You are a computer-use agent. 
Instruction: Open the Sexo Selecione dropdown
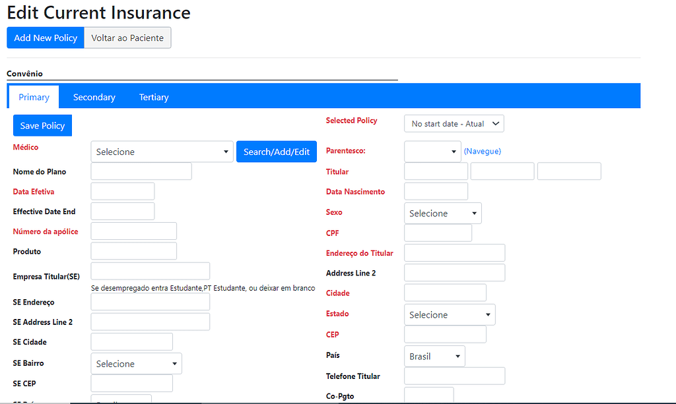tap(442, 213)
